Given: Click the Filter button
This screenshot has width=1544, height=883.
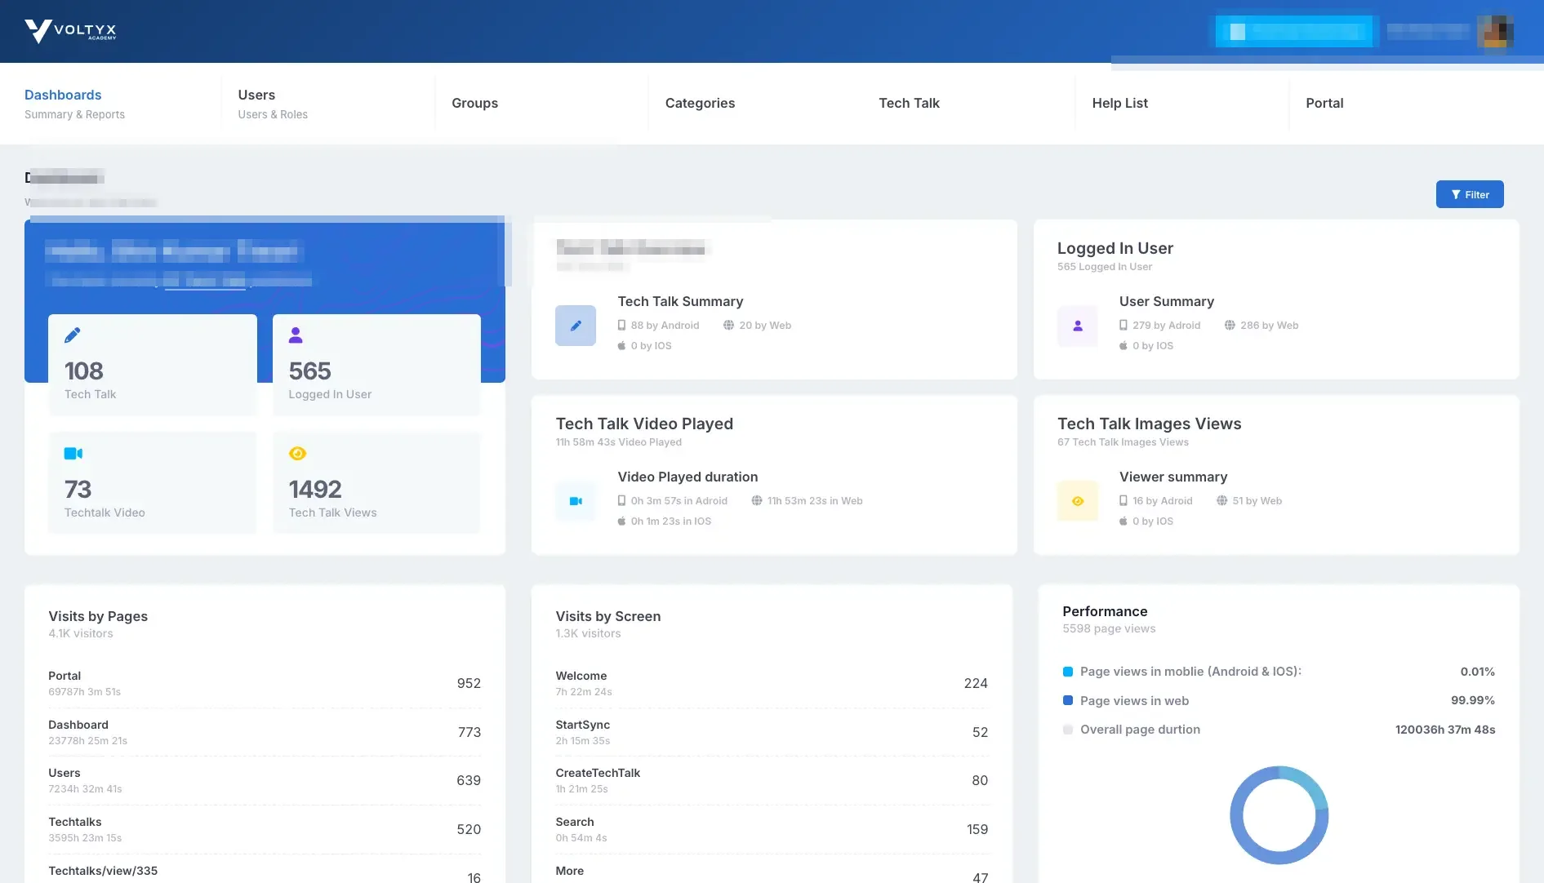Looking at the screenshot, I should click(1470, 194).
